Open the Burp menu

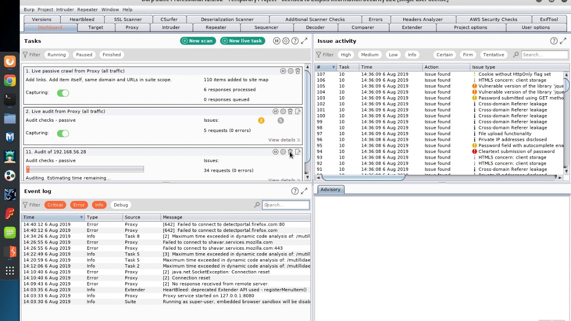tap(29, 9)
